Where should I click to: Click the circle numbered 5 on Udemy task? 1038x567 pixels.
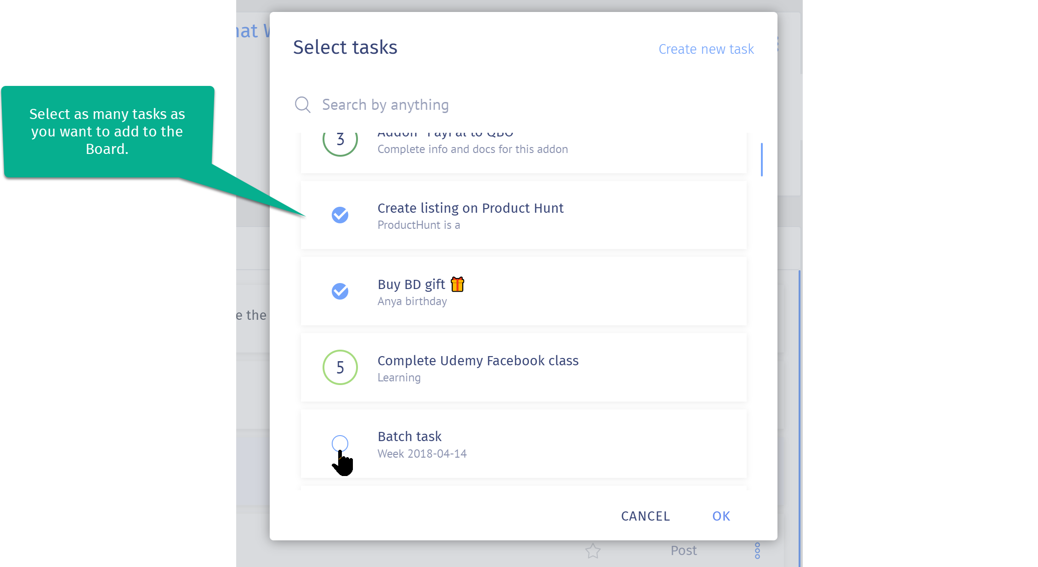pyautogui.click(x=340, y=368)
